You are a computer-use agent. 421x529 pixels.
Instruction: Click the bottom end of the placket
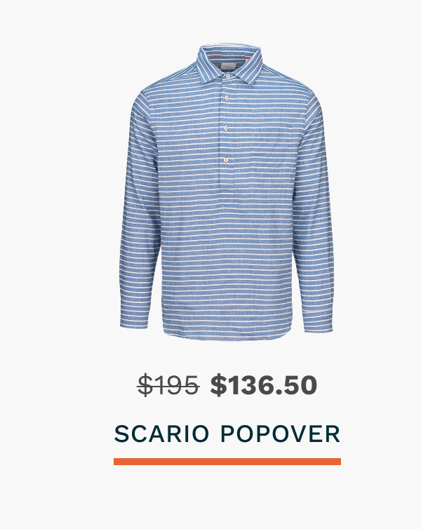click(x=227, y=202)
